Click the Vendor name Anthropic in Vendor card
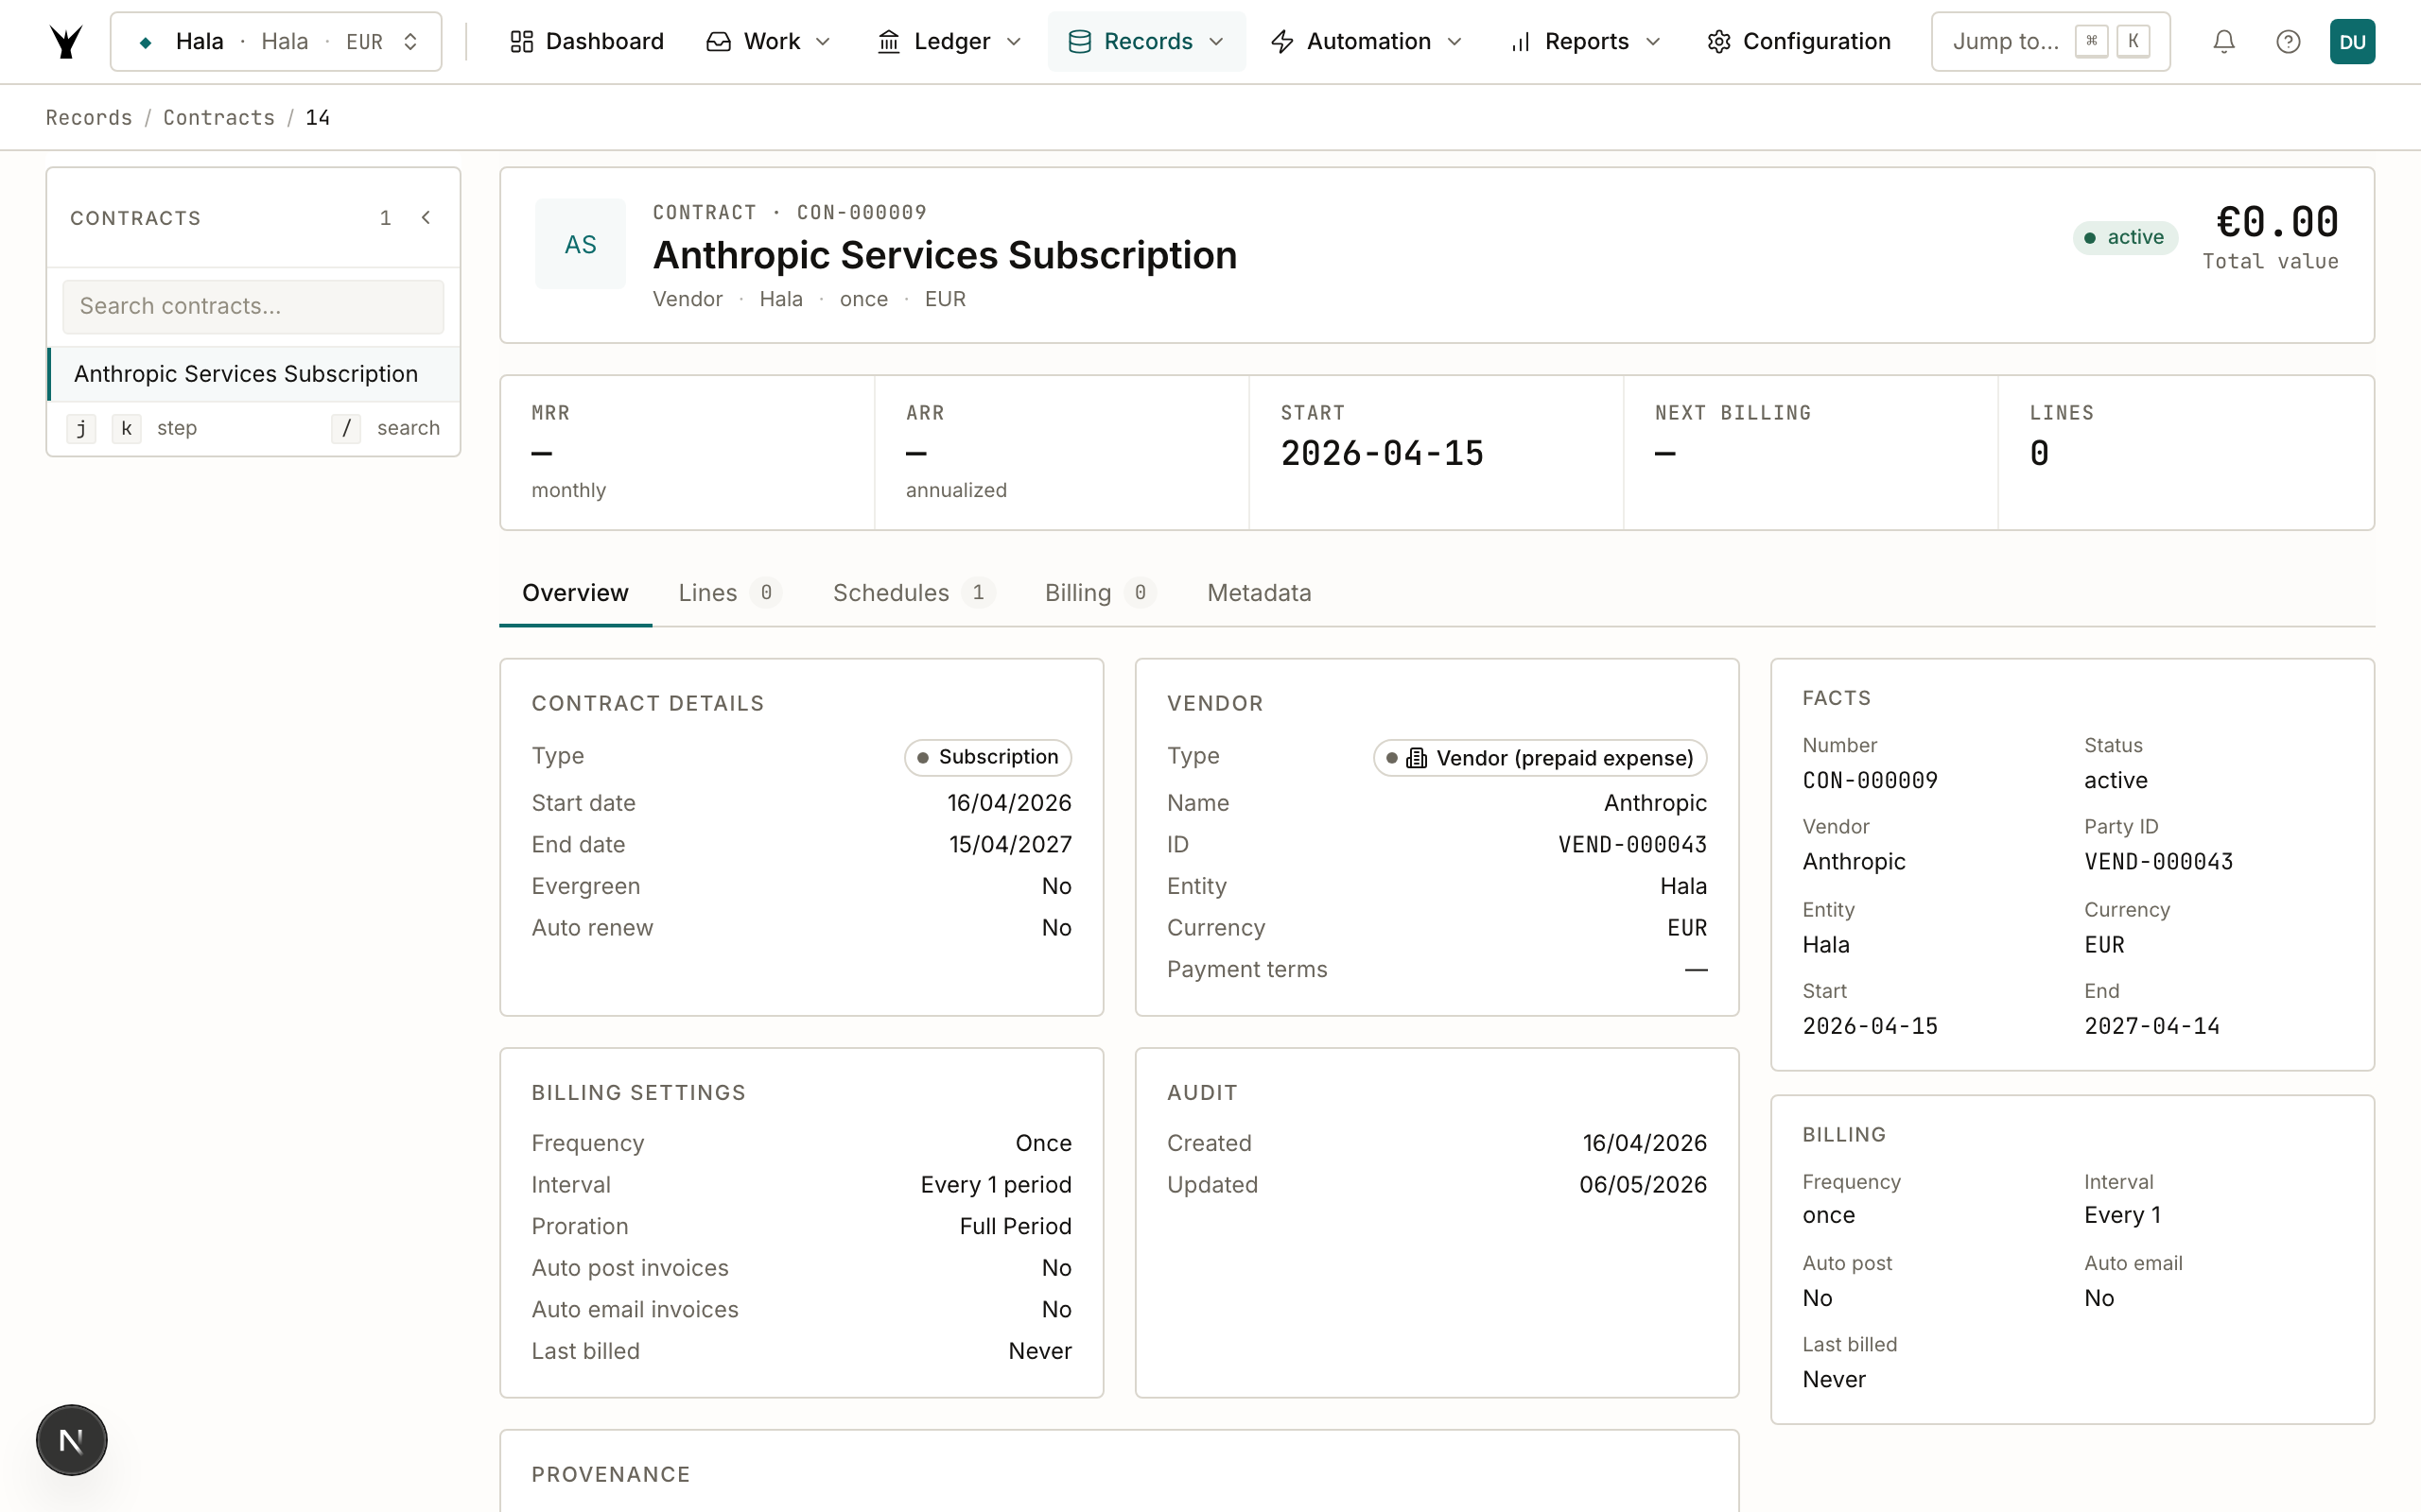This screenshot has width=2421, height=1512. point(1655,803)
